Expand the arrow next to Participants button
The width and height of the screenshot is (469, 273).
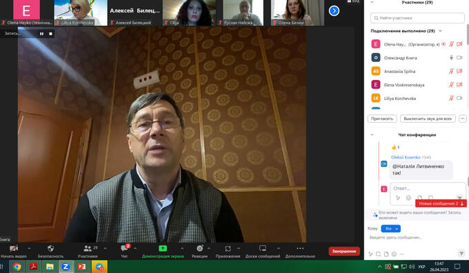point(105,248)
